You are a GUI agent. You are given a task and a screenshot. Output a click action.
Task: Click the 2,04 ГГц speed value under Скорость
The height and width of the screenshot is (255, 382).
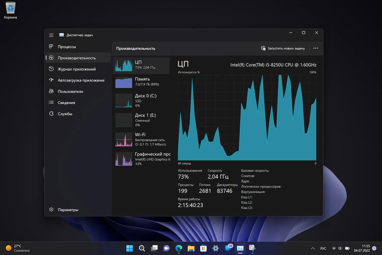coord(218,177)
